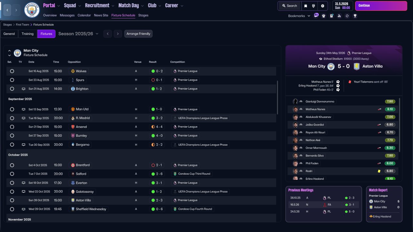The image size is (413, 232).
Task: Click the circular refresh arrows bookmark icon
Action: point(347,16)
